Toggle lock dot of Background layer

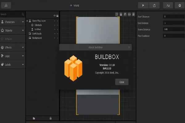pos(58,38)
